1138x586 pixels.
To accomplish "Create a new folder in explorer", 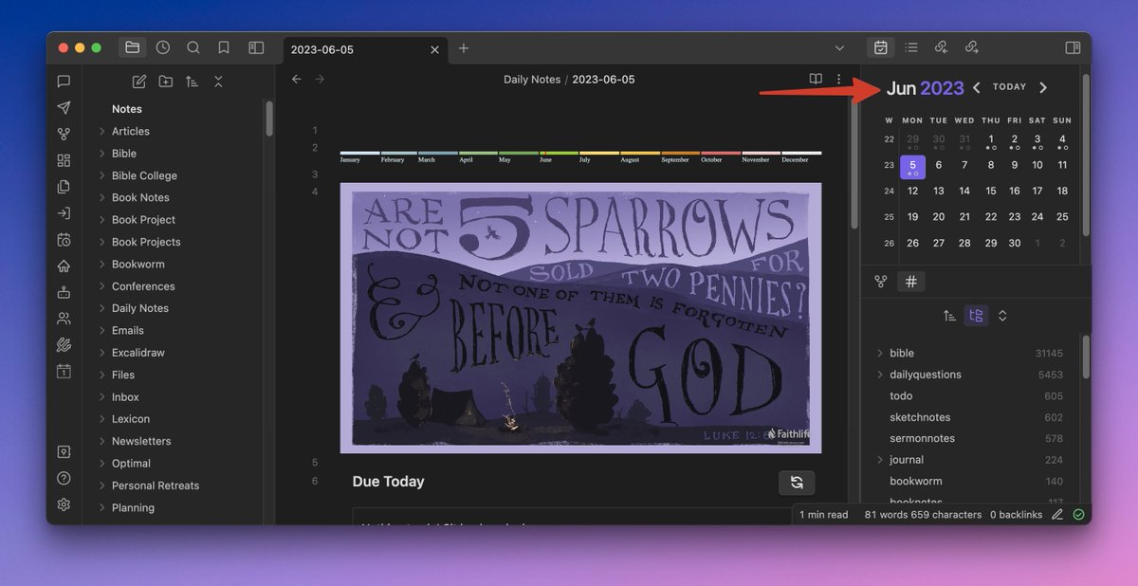I will [x=166, y=82].
